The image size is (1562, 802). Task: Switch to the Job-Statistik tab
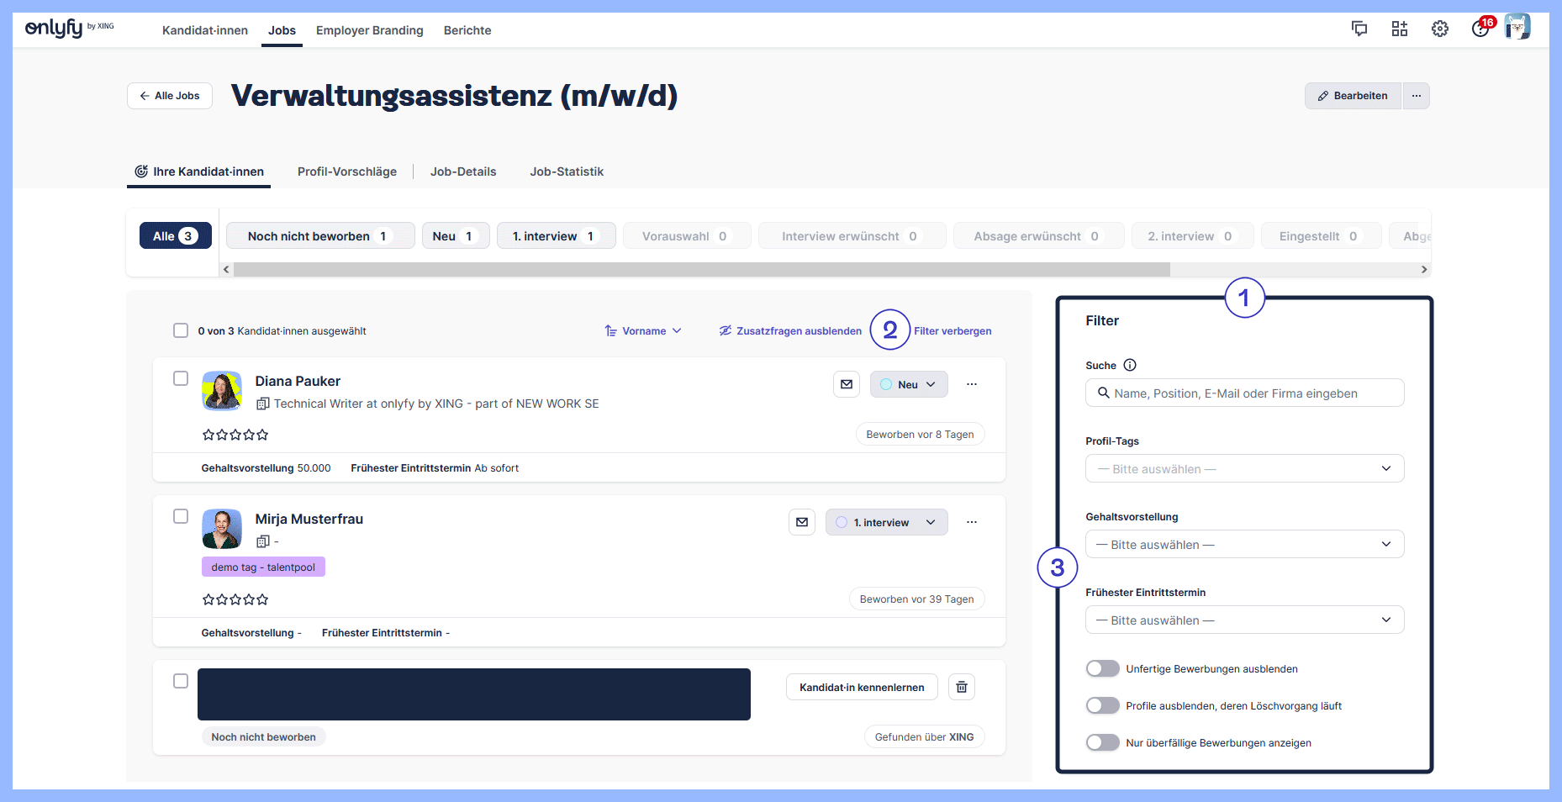[x=567, y=171]
